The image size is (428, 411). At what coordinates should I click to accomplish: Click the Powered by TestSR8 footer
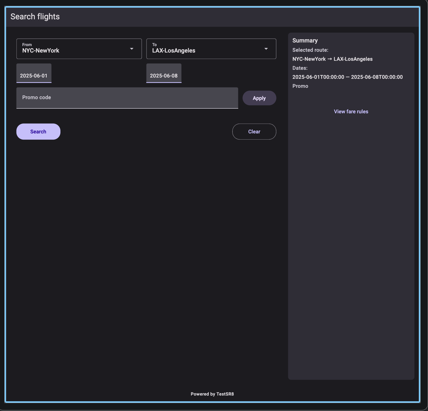[x=212, y=394]
